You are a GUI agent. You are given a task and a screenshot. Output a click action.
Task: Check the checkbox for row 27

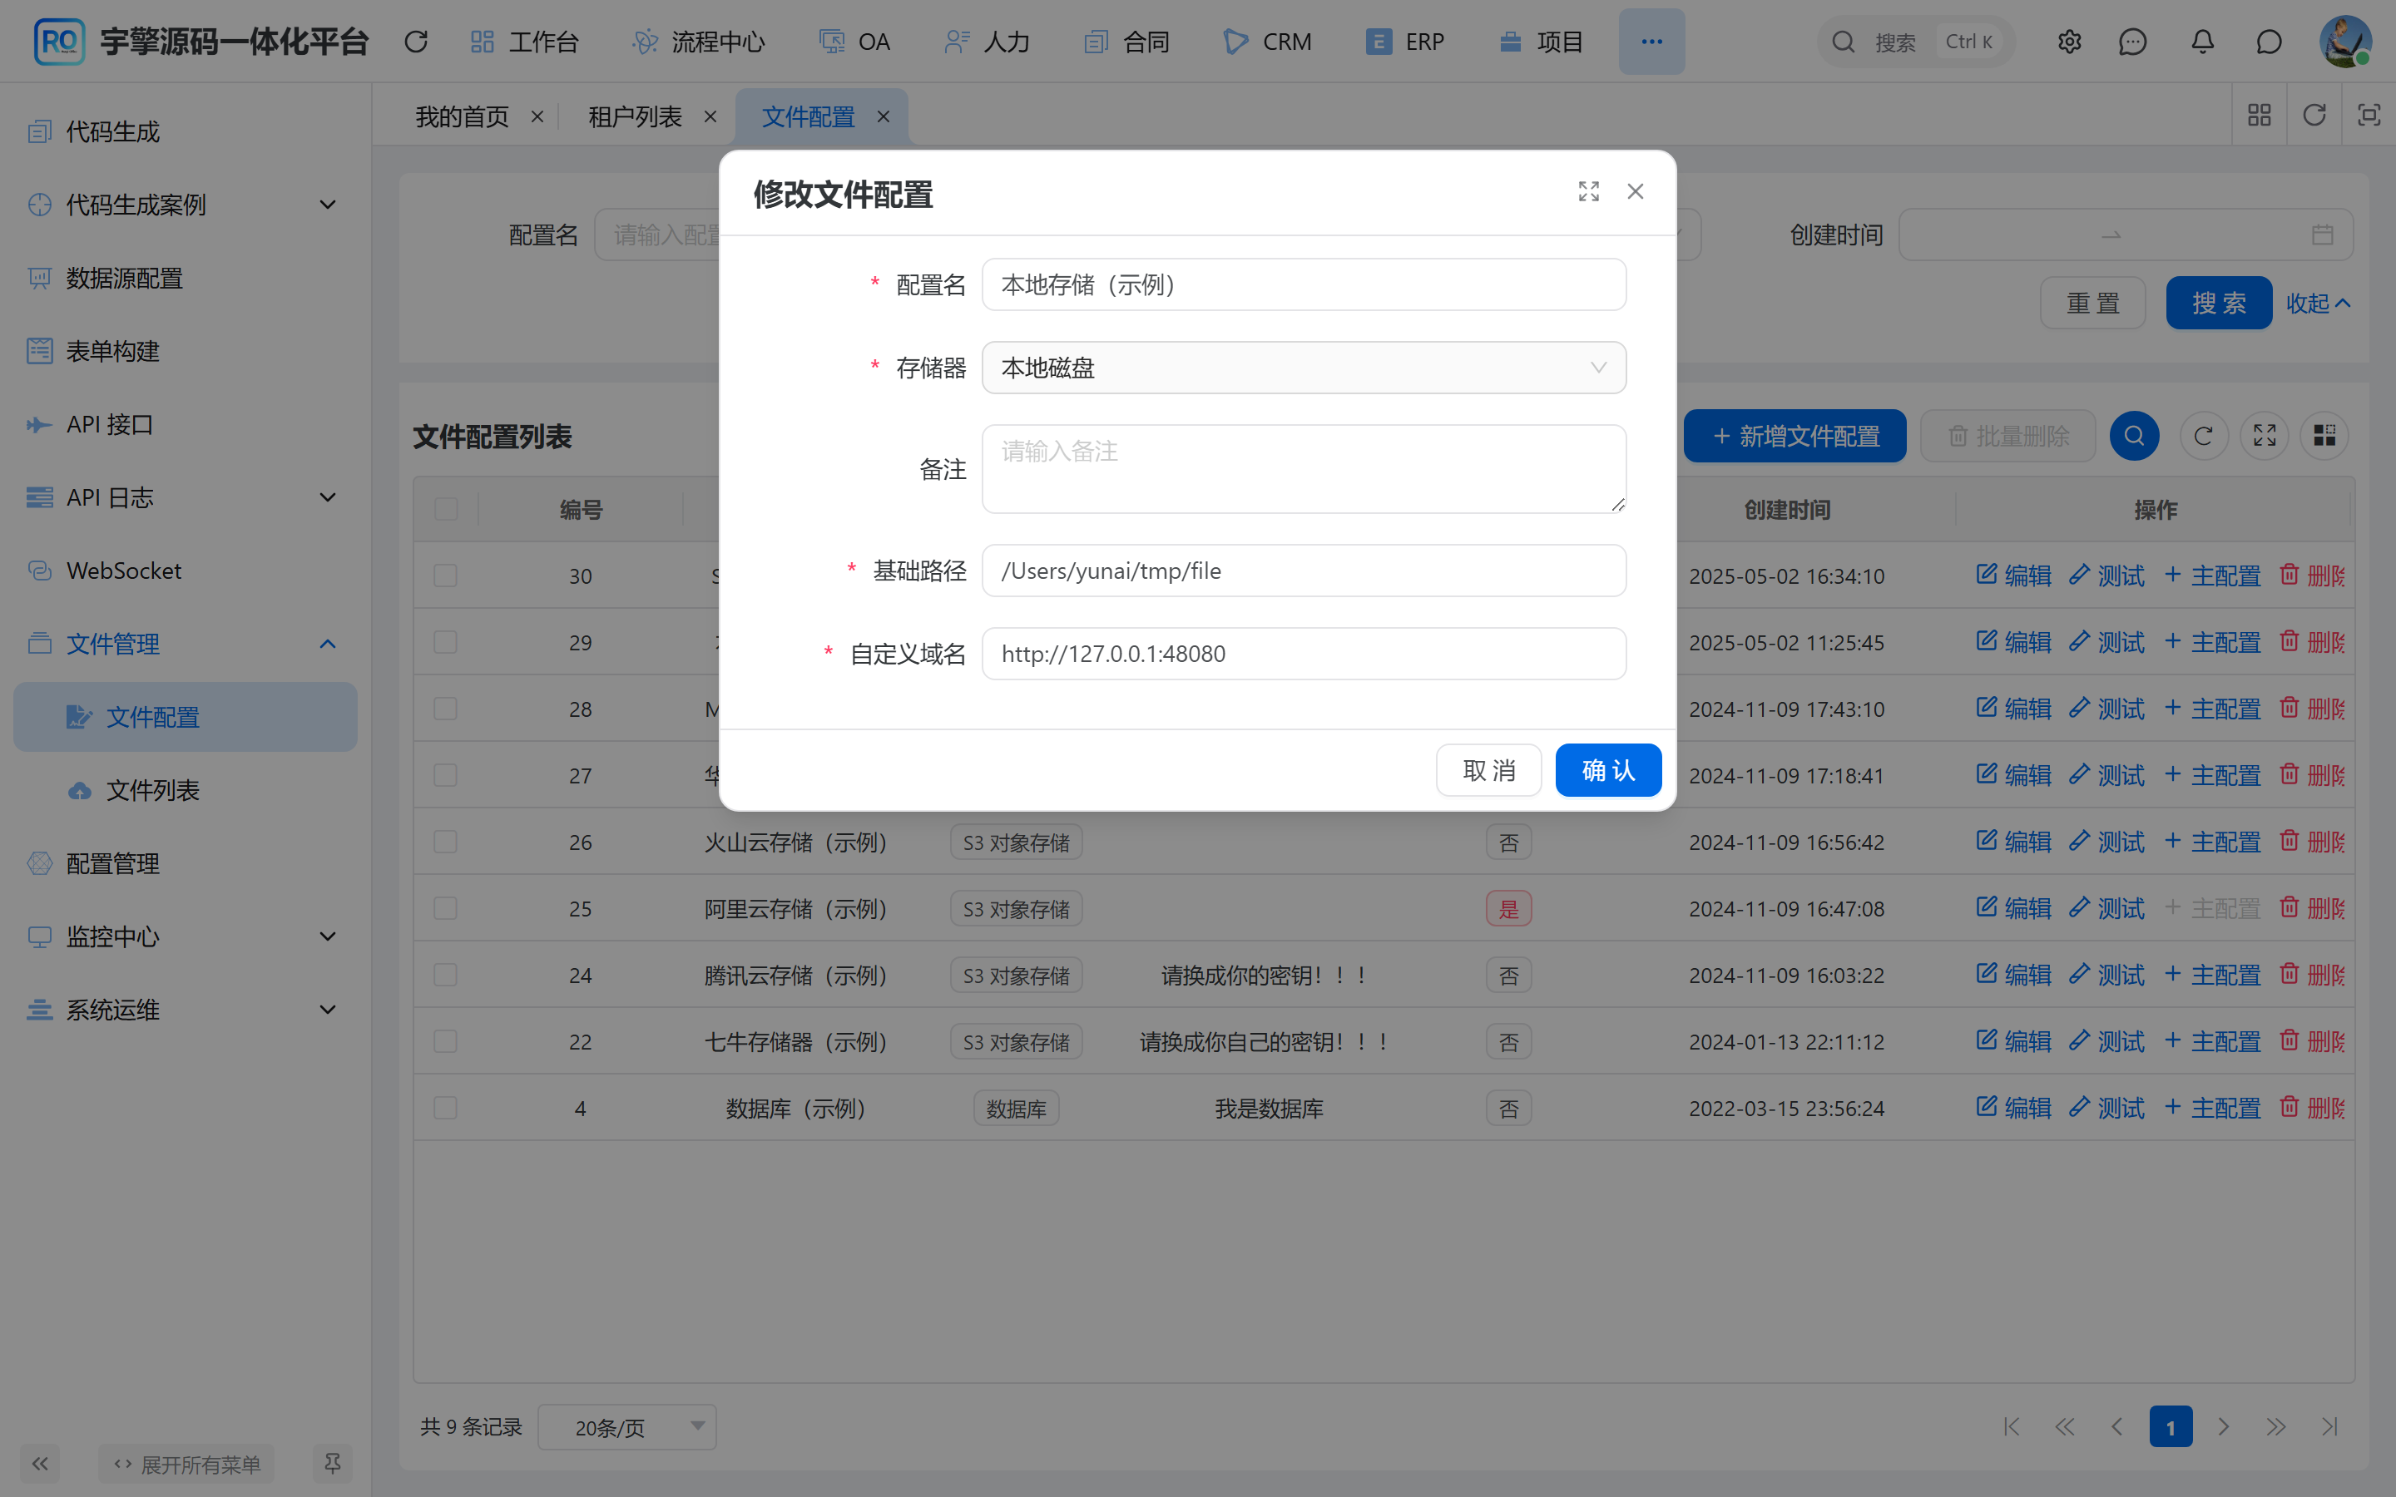point(446,775)
